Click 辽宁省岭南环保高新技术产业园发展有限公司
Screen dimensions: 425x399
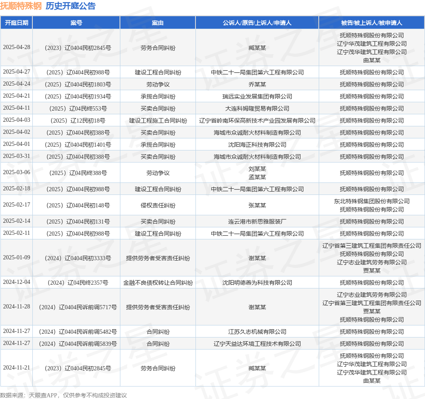[257, 121]
